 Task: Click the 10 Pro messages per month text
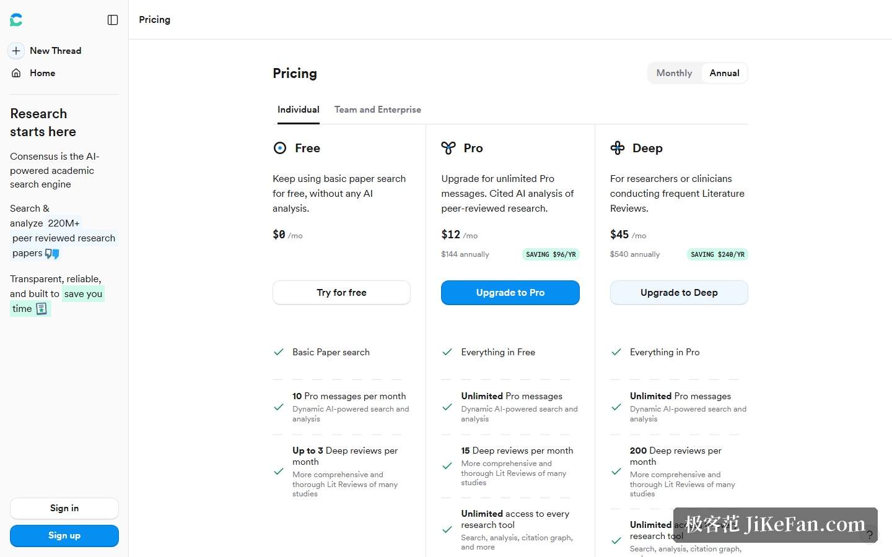349,396
